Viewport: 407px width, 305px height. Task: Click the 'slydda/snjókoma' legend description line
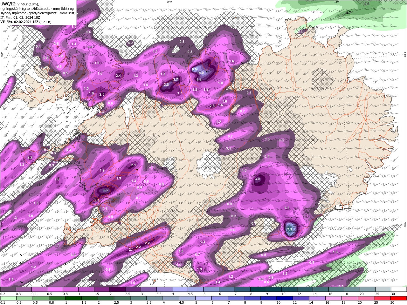pyautogui.click(x=38, y=13)
